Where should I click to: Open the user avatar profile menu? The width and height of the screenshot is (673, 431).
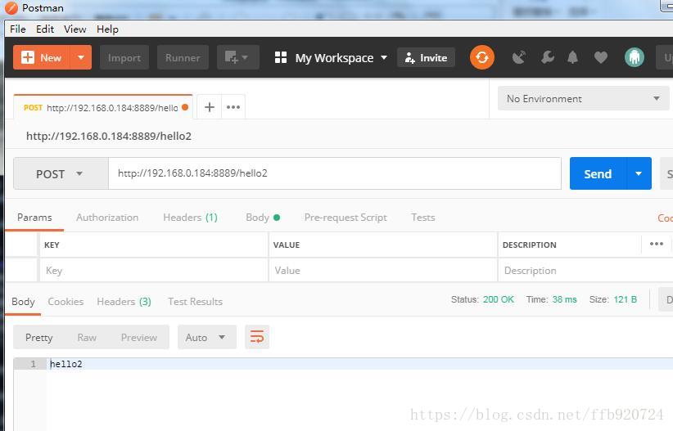tap(635, 57)
